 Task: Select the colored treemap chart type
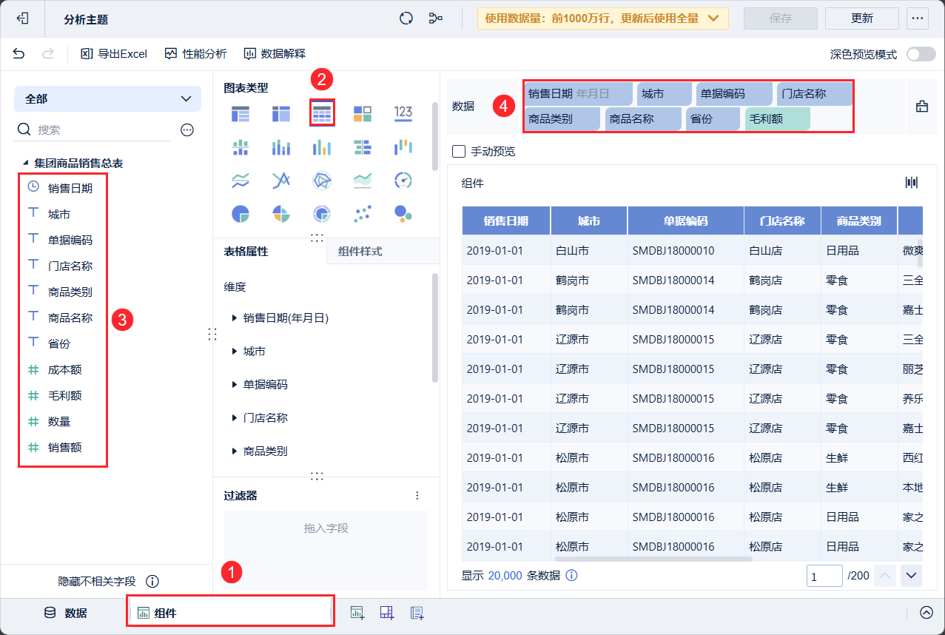pyautogui.click(x=363, y=113)
